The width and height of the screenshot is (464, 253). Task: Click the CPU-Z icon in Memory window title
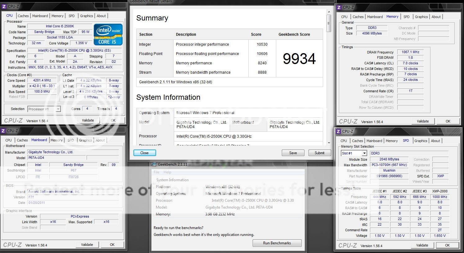(339, 7)
